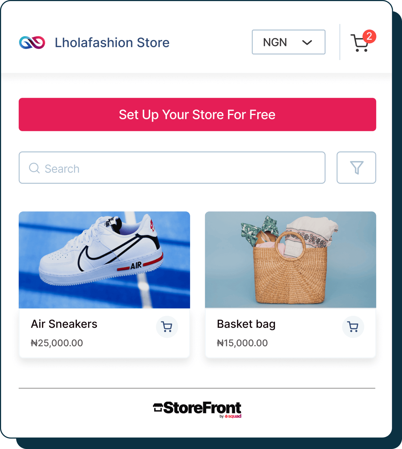This screenshot has height=449, width=402.
Task: Open the shopping cart with 2 items
Action: point(360,43)
